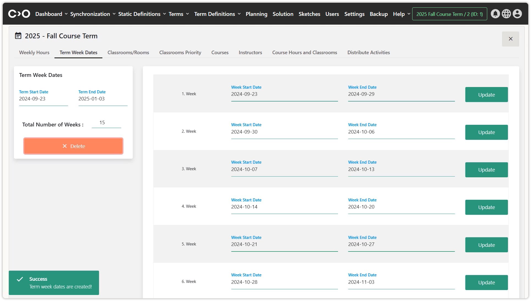Click the language globe icon
The image size is (531, 301).
click(506, 14)
